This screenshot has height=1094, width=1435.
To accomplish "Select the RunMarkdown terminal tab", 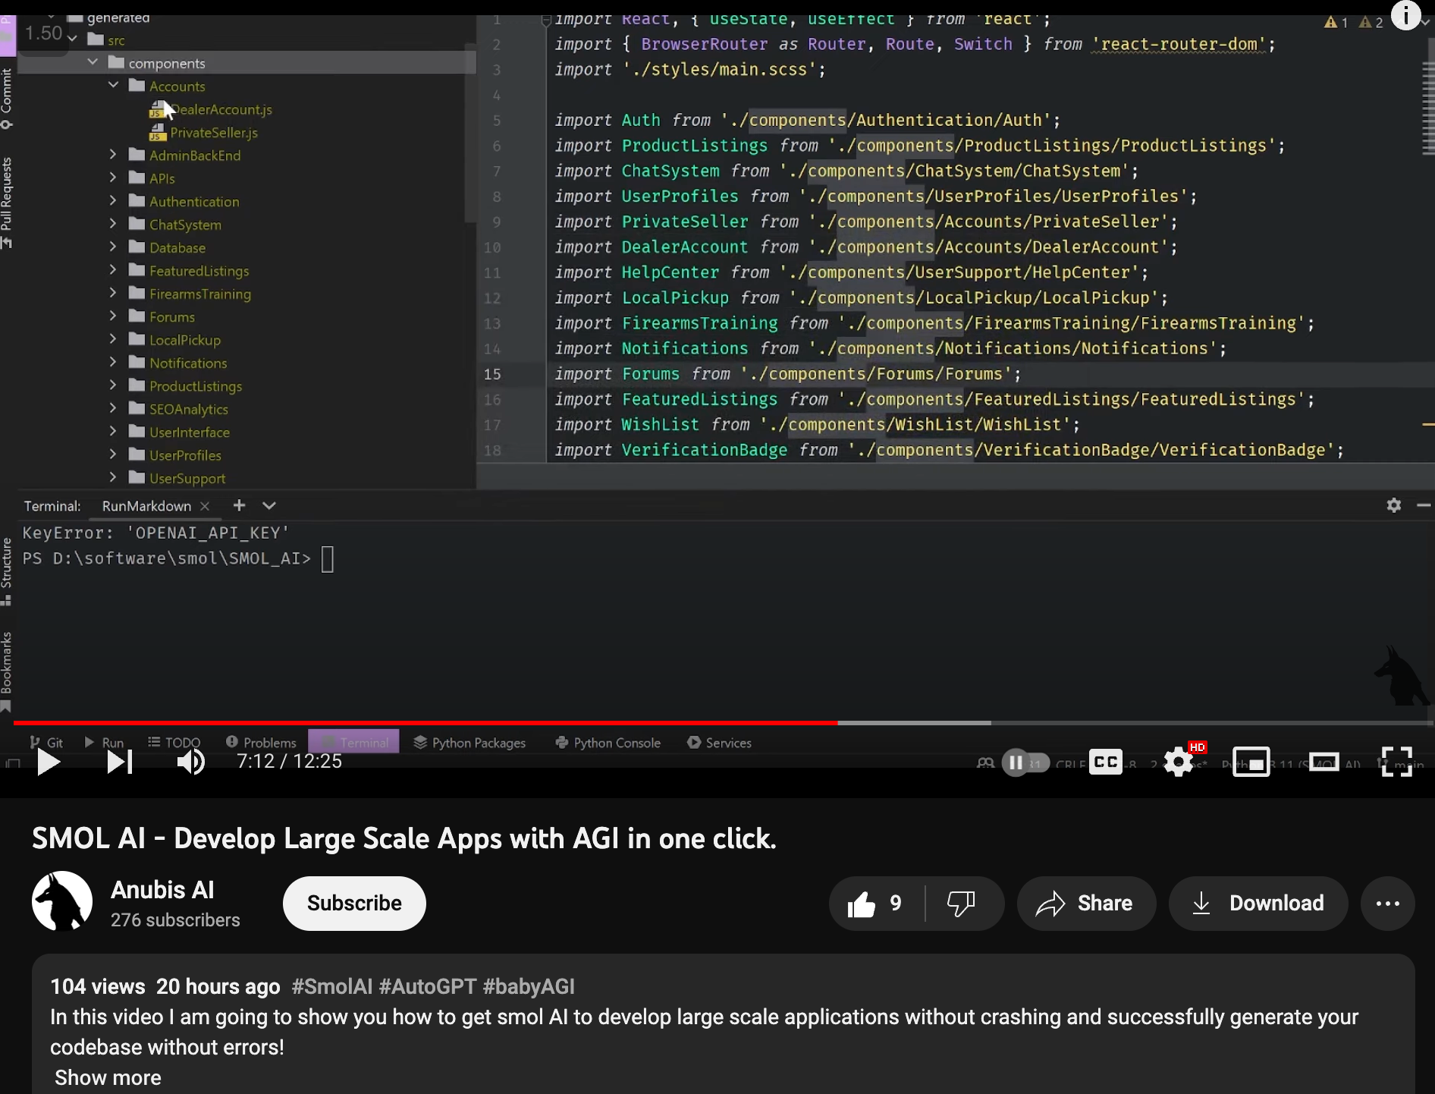I will click(x=146, y=506).
